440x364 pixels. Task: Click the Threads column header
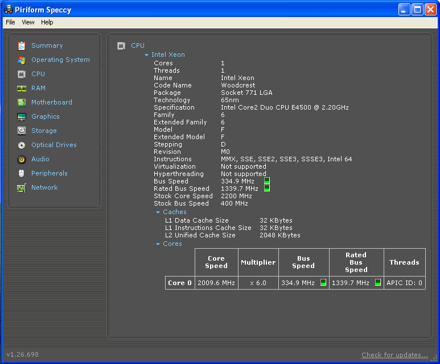click(x=404, y=262)
